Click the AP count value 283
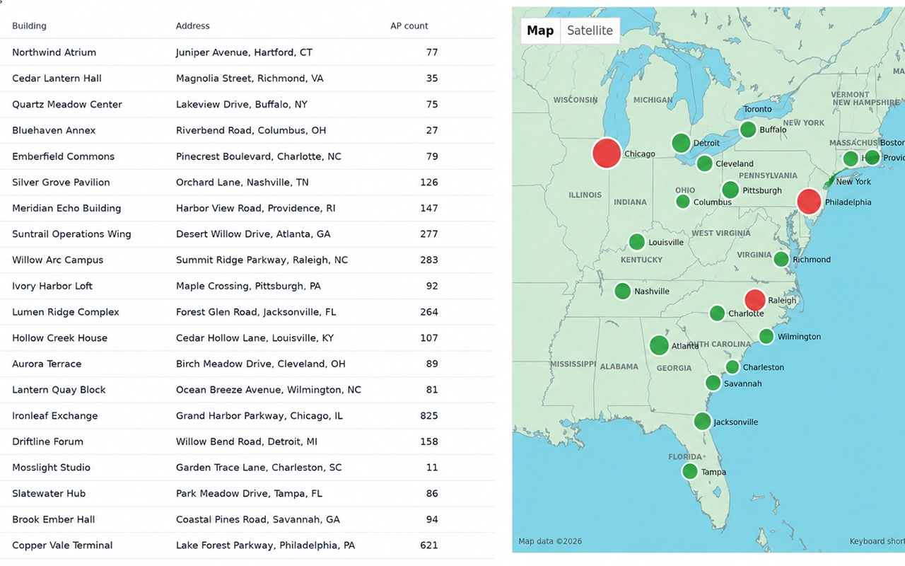 tap(429, 260)
